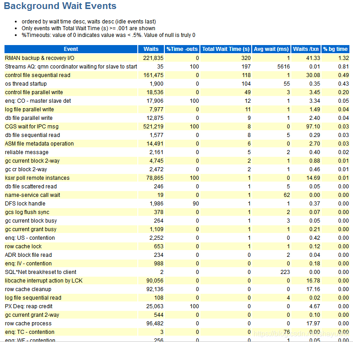Click reliable message event
353x342 pixels.
coord(27,152)
